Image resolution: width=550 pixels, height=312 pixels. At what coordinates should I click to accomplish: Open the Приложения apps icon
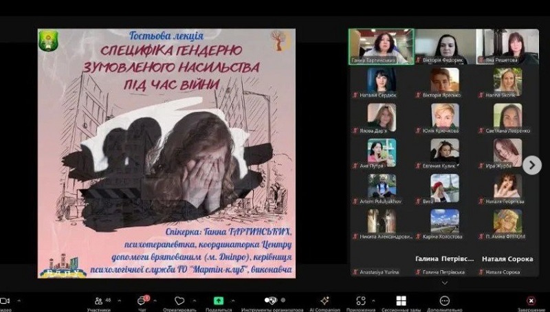point(360,301)
